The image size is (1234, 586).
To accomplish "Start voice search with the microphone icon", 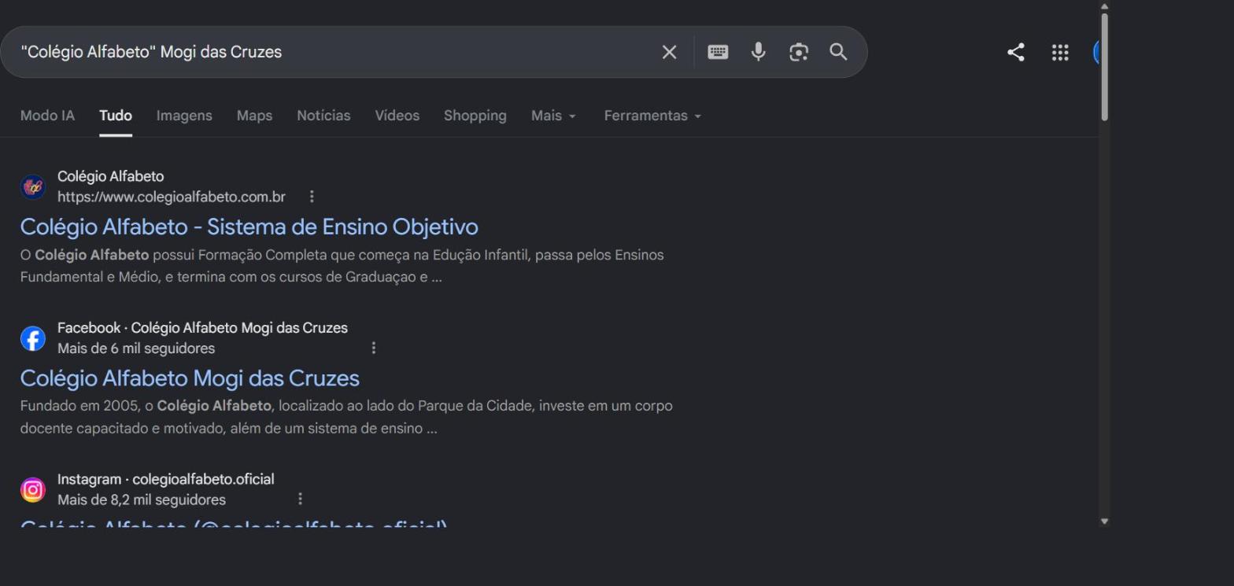I will coord(758,52).
